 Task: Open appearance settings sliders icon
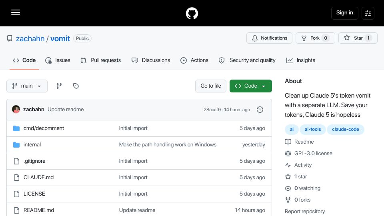tap(368, 13)
